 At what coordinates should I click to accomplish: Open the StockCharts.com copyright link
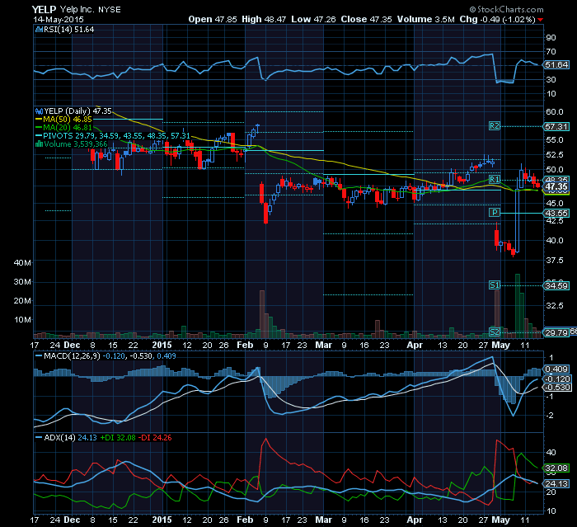[506, 10]
